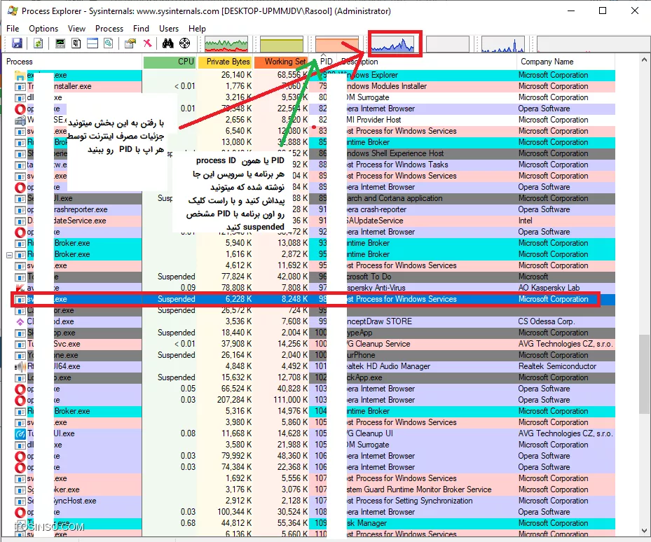The width and height of the screenshot is (651, 542).
Task: Toggle the Show Process Tree icon
Action: click(76, 43)
